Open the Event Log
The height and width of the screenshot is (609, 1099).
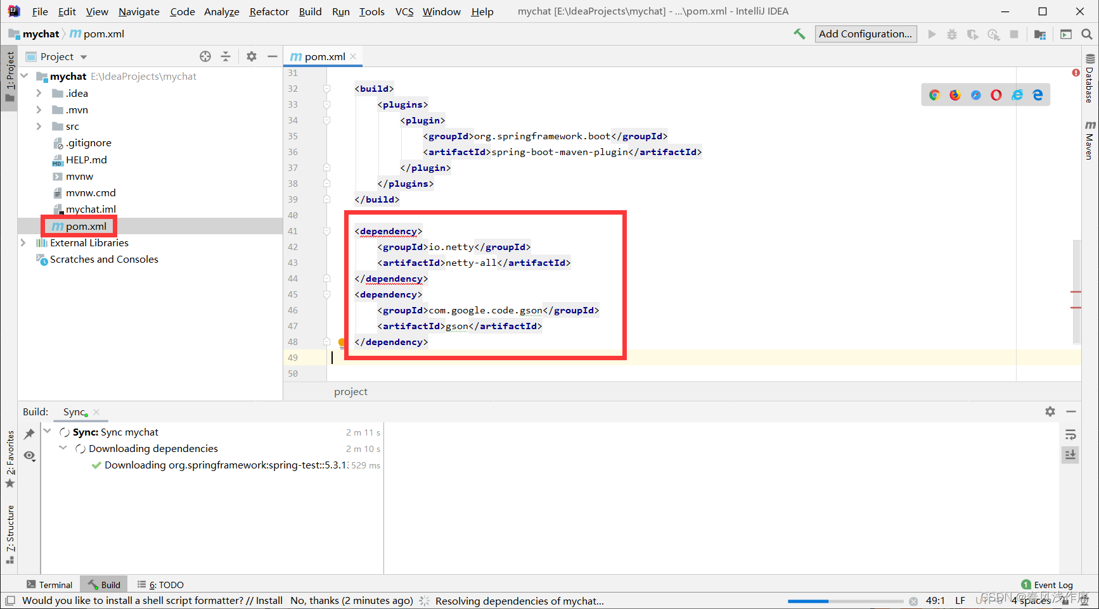1048,585
